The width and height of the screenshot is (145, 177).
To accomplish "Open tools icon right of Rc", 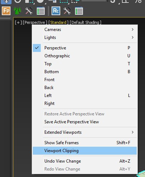I will click(67, 11).
